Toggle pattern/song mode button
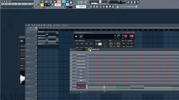Image resolution: width=179 pixels, height=100 pixels. coord(42,5)
